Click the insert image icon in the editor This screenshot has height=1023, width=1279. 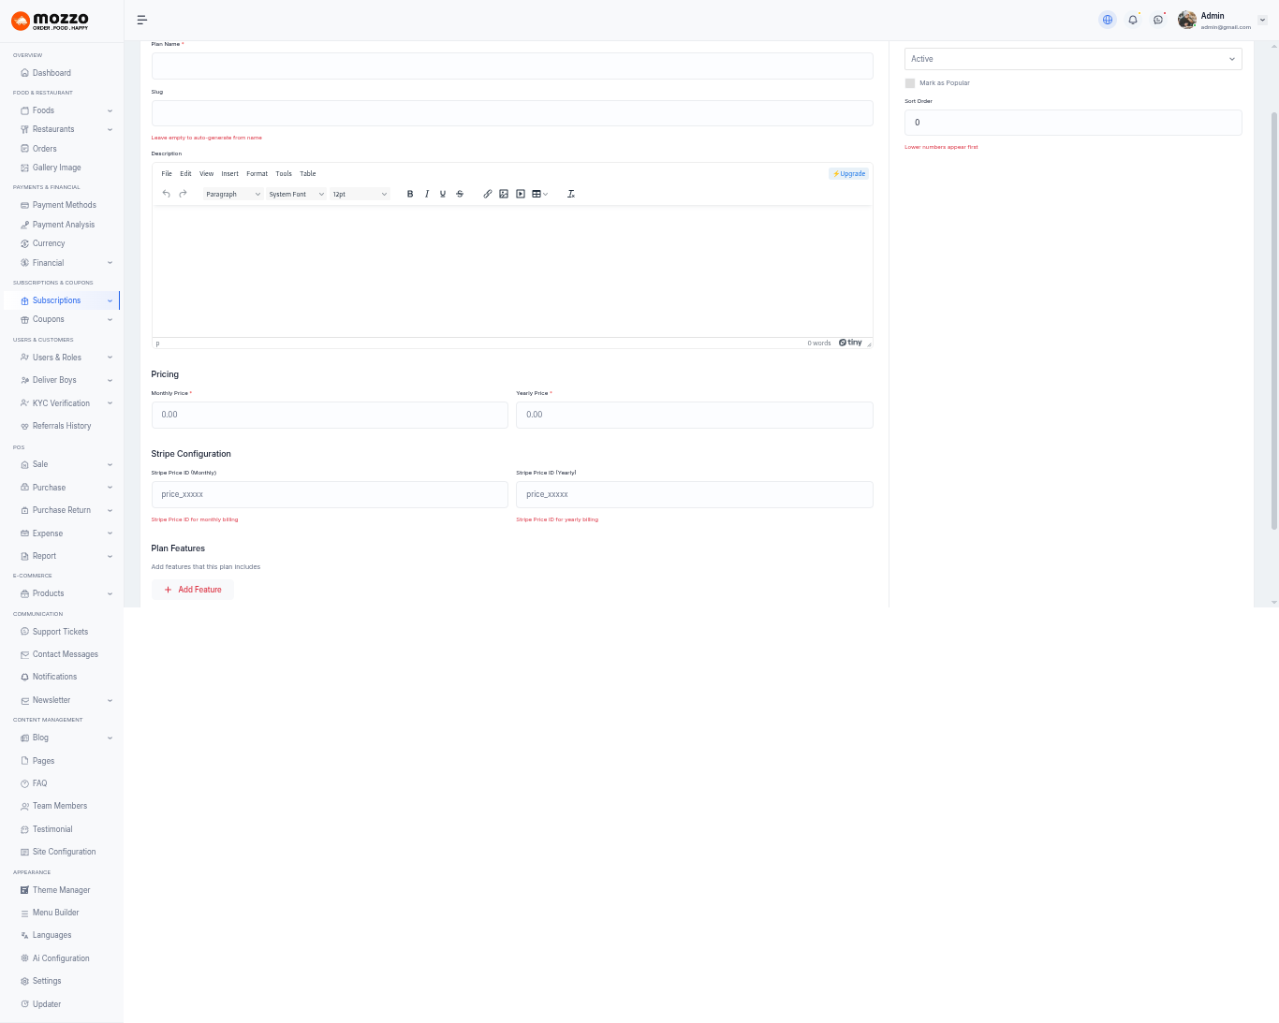[x=504, y=194]
